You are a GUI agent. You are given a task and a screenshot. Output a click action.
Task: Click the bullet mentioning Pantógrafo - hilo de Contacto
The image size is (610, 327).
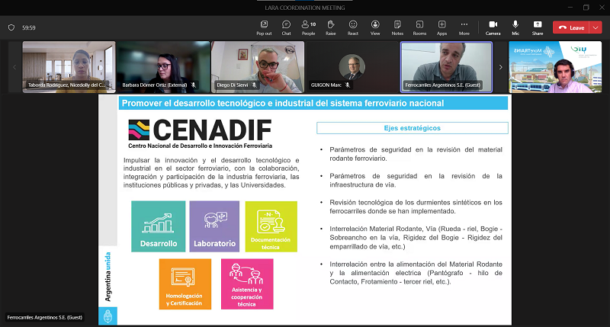(416, 273)
